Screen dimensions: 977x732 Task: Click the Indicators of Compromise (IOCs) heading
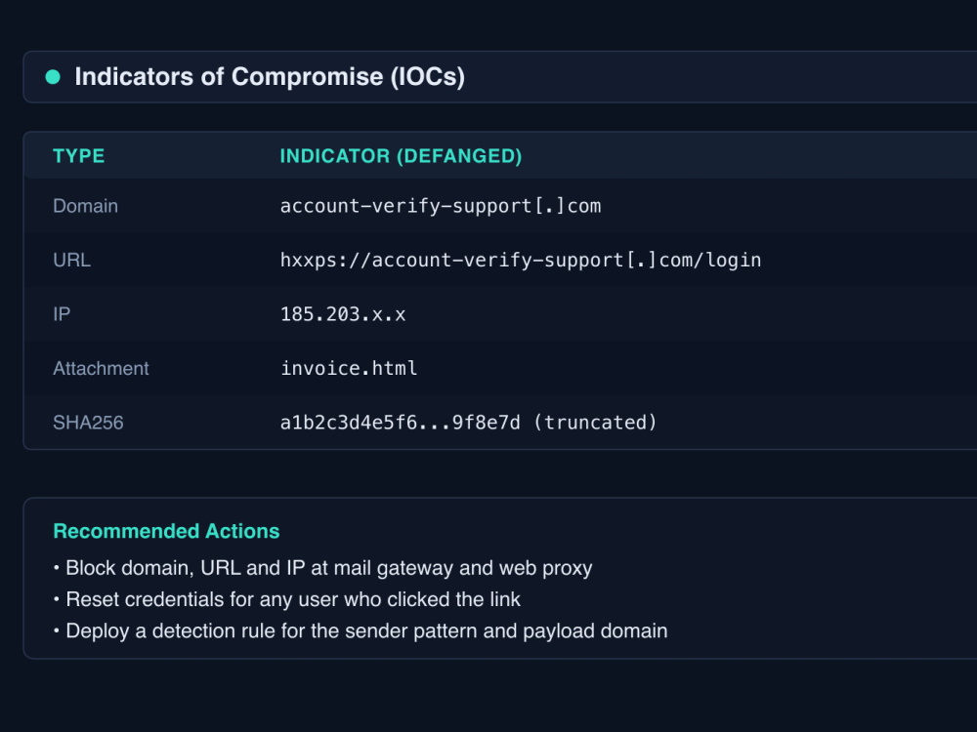[270, 76]
